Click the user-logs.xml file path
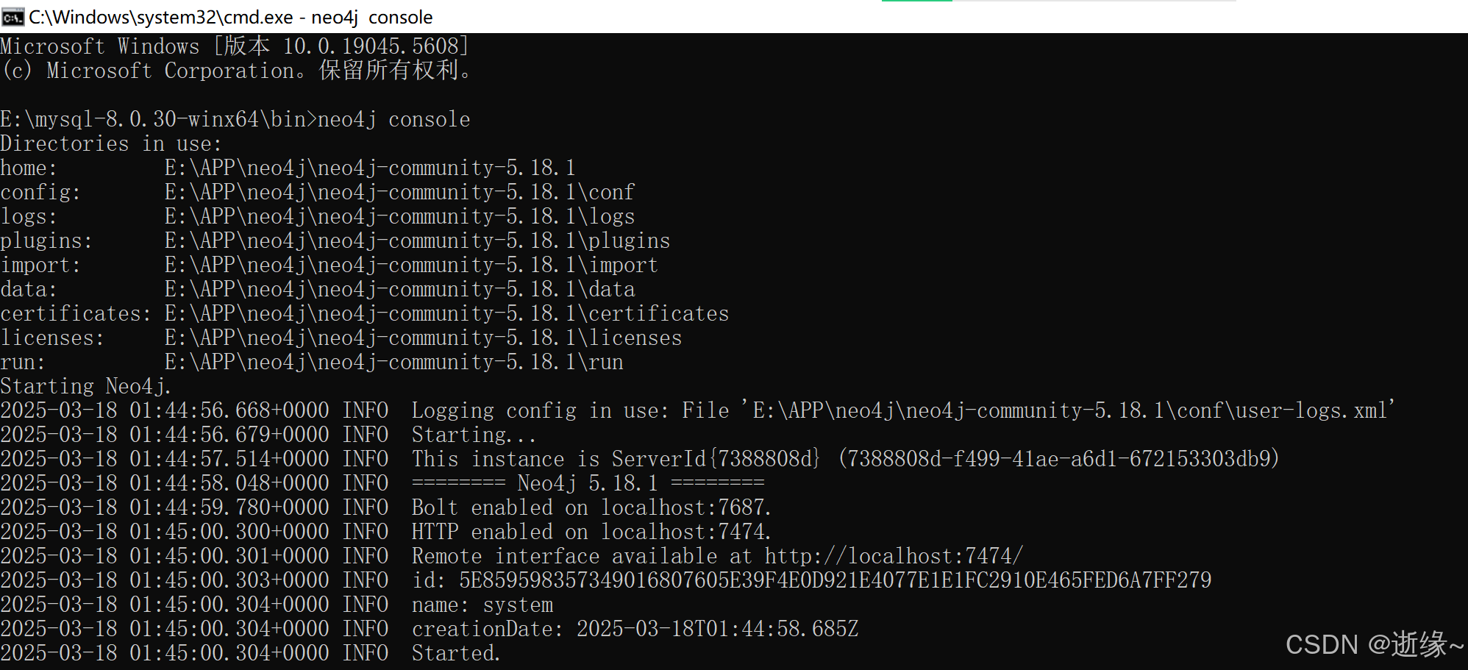Screen dimensions: 1468x670 click(1073, 410)
